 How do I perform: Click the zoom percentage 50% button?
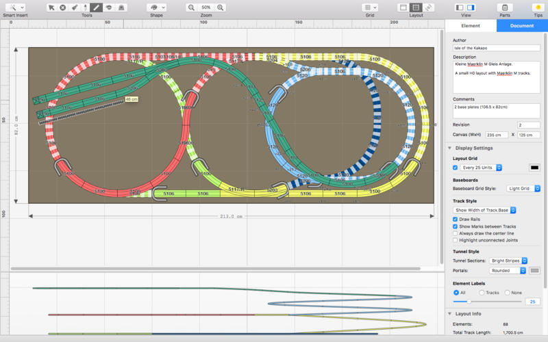(206, 7)
